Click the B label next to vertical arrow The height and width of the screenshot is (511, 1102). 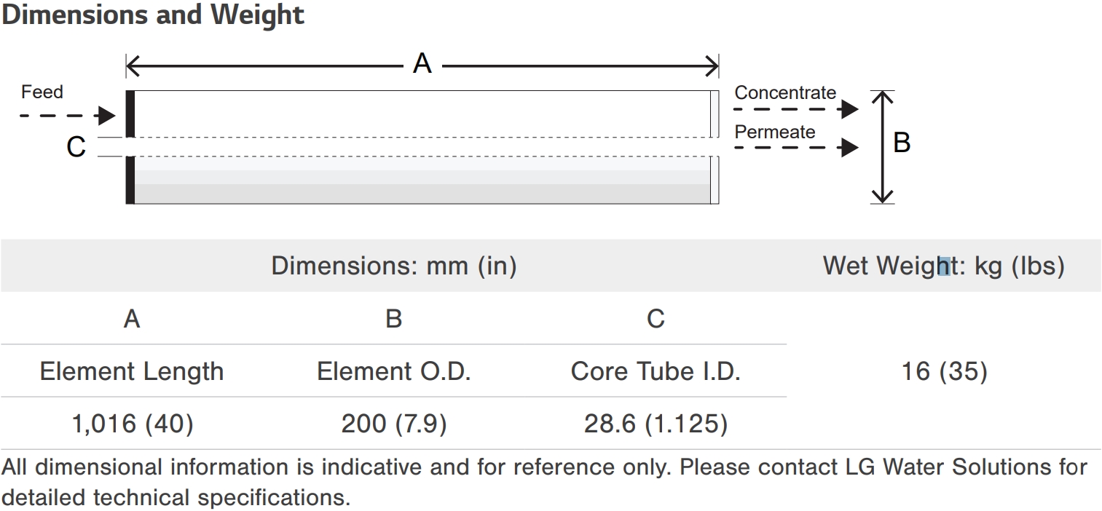[x=902, y=143]
